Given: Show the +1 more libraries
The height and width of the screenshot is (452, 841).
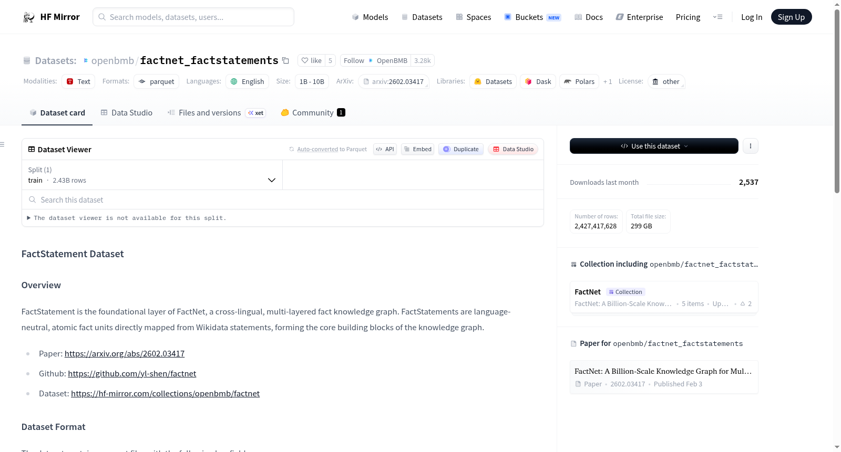Looking at the screenshot, I should click(608, 81).
